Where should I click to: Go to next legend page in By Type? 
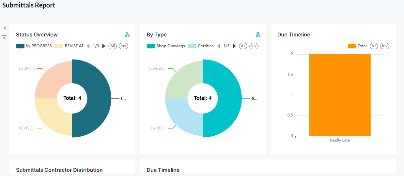click(234, 46)
